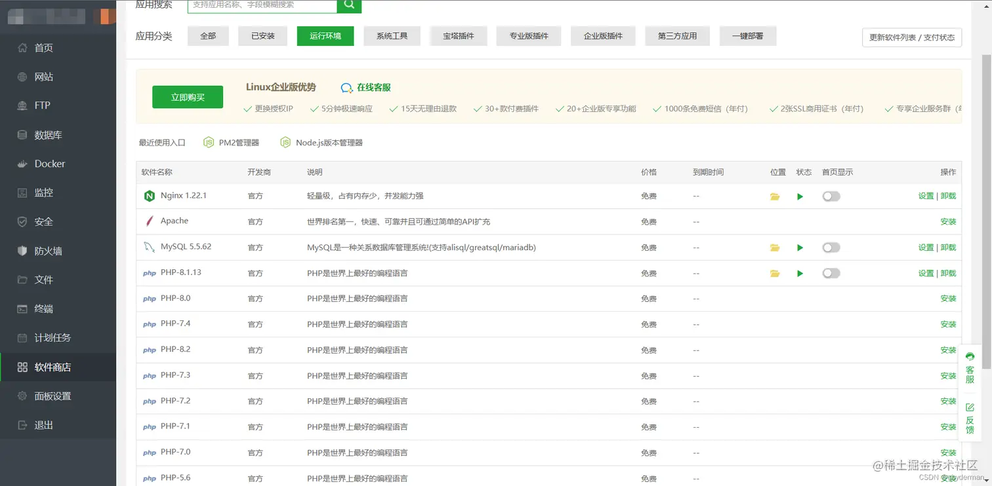Click the 防火墙 icon in sidebar
This screenshot has height=486, width=992.
(x=22, y=251)
